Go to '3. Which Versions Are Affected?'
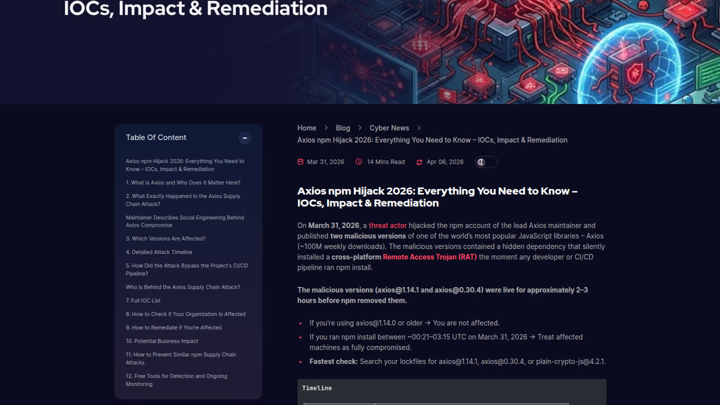This screenshot has height=405, width=720. [x=165, y=238]
